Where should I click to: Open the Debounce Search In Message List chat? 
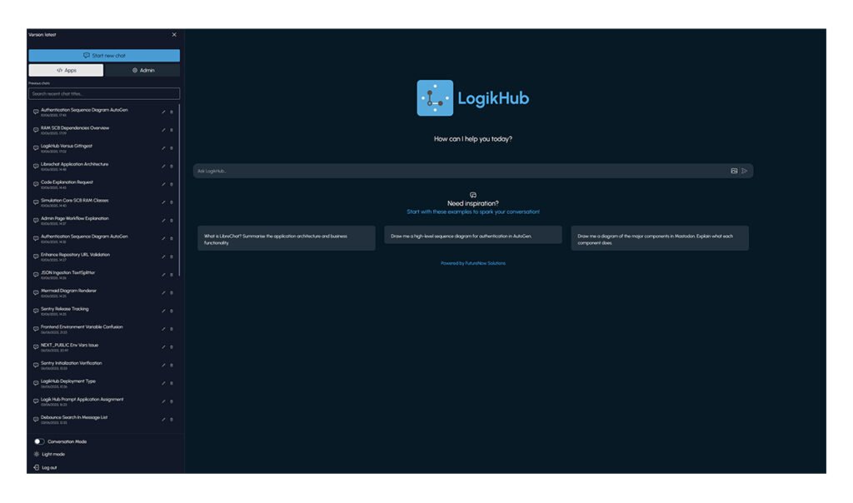point(74,419)
